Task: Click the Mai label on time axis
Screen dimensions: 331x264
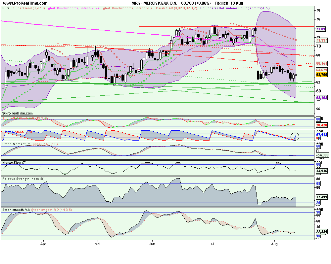Action: click(x=97, y=244)
